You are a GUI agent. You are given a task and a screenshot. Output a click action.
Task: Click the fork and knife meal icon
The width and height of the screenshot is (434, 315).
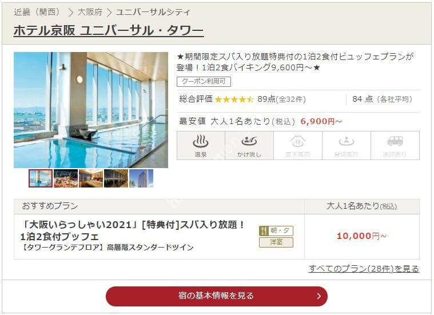coord(264,231)
